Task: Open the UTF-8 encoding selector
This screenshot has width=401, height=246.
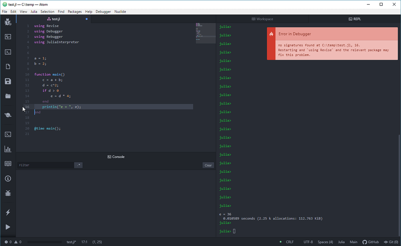Action: coord(308,242)
